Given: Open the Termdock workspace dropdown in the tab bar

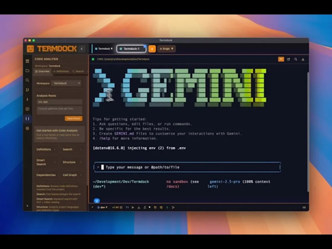Looking at the screenshot, I should [104, 49].
